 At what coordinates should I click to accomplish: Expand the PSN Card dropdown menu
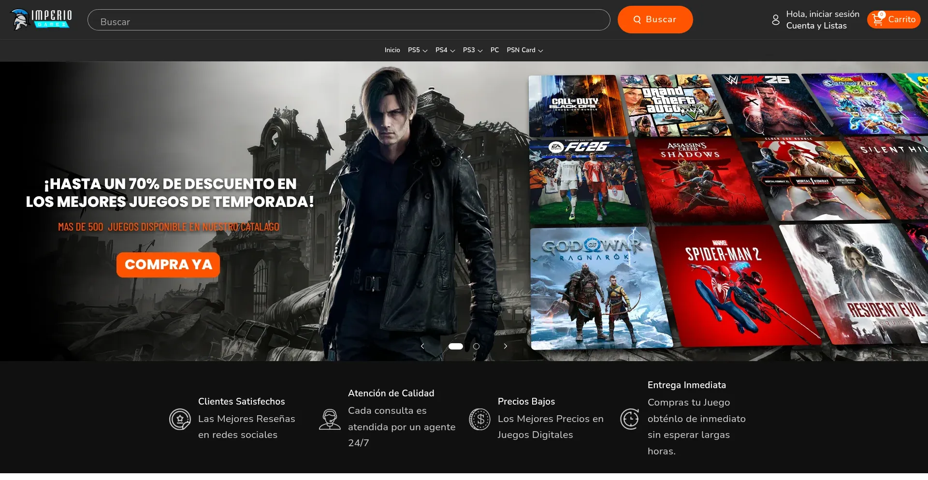(525, 50)
